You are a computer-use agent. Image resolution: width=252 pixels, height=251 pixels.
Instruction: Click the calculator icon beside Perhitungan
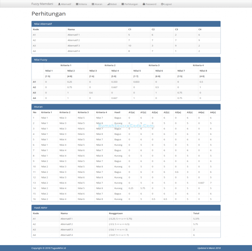[123, 4]
